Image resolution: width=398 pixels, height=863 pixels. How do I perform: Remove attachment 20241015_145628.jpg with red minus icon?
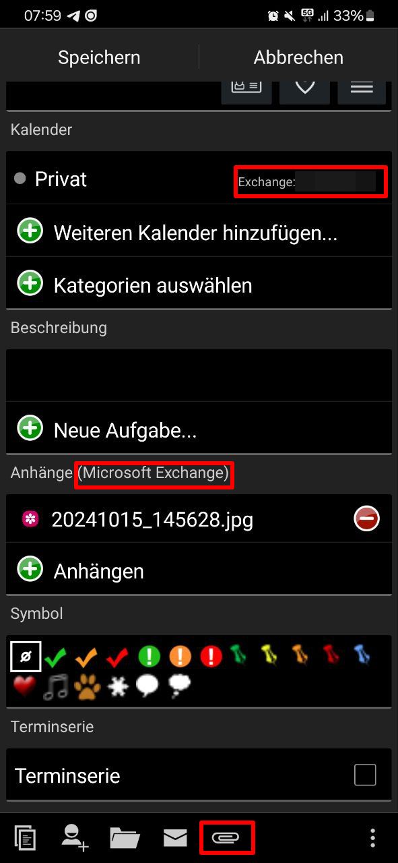[367, 519]
